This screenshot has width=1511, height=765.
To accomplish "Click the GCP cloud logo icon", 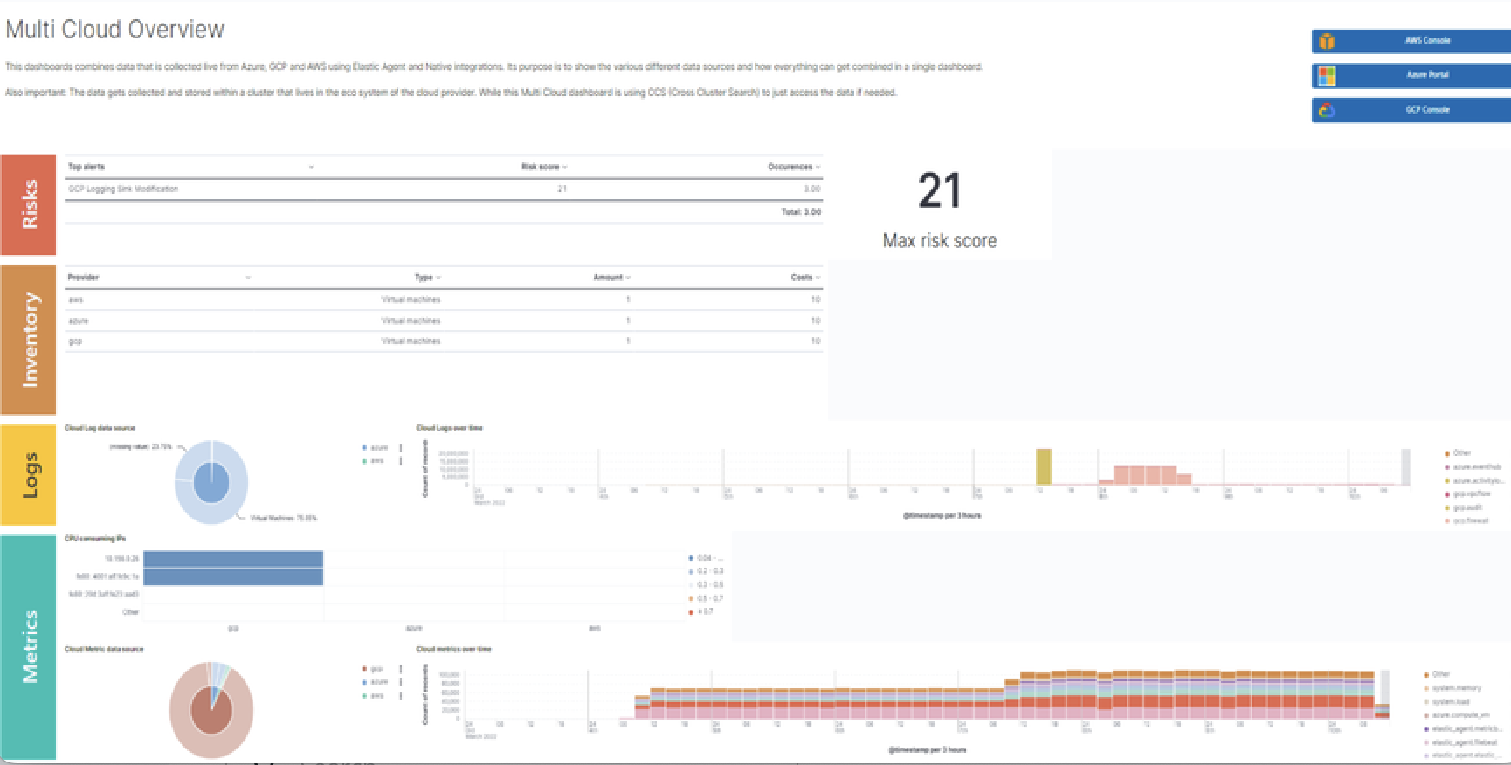I will pyautogui.click(x=1327, y=110).
